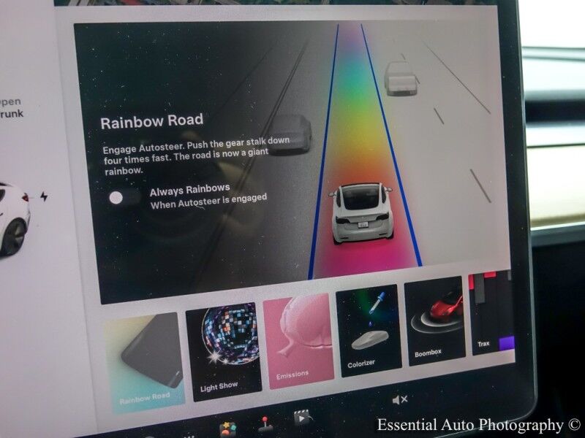Toggle the Always Rainbows switch
Screen dimensions: 585x438
tap(124, 197)
